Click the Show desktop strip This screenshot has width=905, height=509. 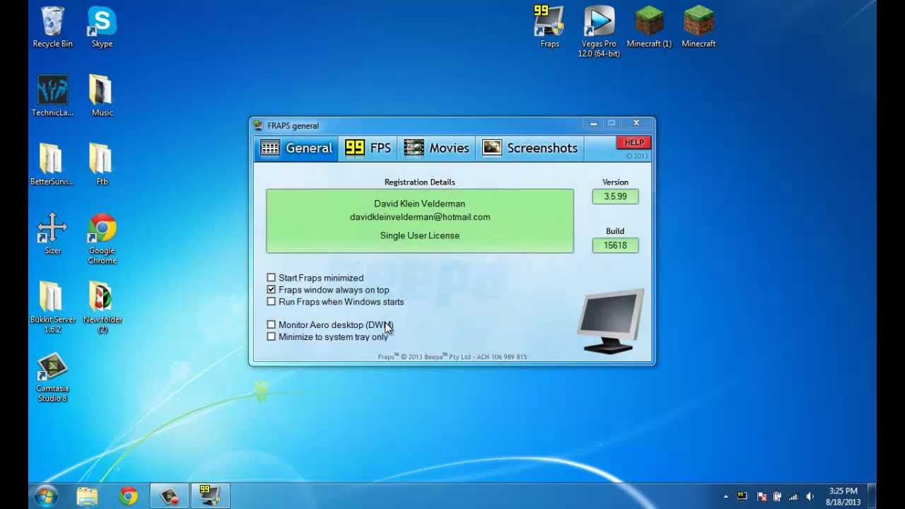point(872,496)
